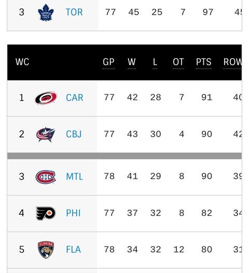Click the WC table header label

(x=22, y=62)
